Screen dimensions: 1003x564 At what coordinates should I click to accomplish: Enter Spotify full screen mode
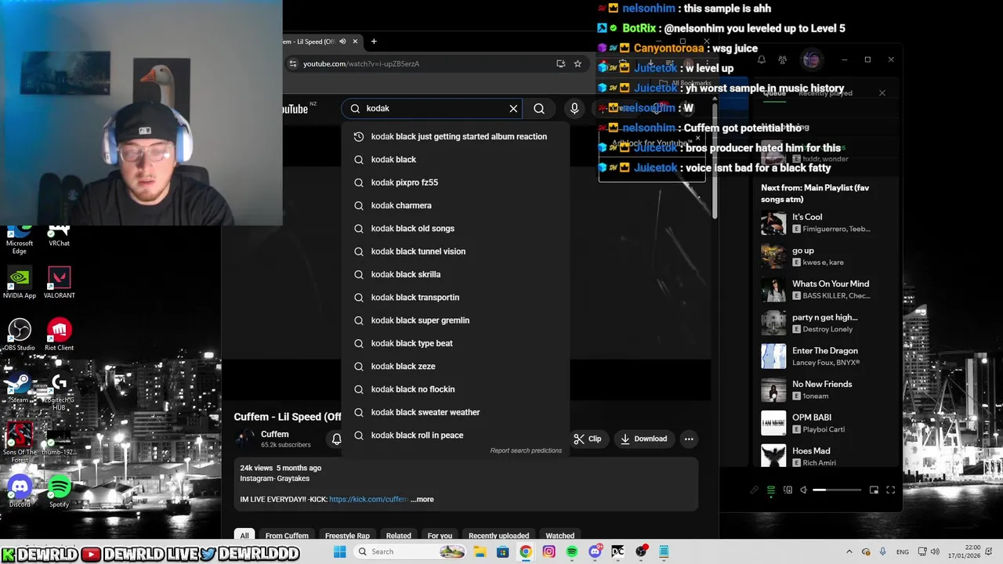(x=890, y=490)
